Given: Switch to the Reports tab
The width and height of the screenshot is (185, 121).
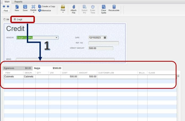Looking at the screenshot, I should (x=18, y=2).
